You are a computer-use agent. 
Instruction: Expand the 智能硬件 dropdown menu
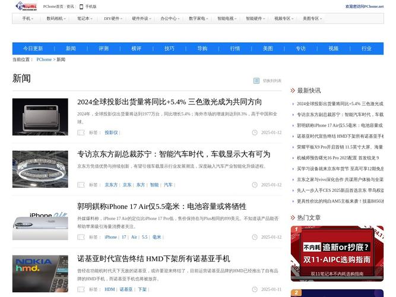(255, 18)
